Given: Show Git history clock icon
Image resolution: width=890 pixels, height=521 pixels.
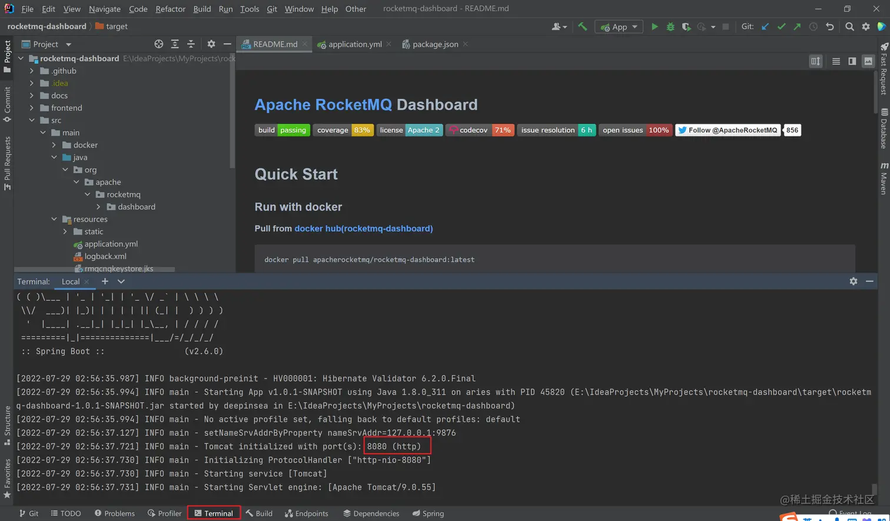Looking at the screenshot, I should 813,26.
